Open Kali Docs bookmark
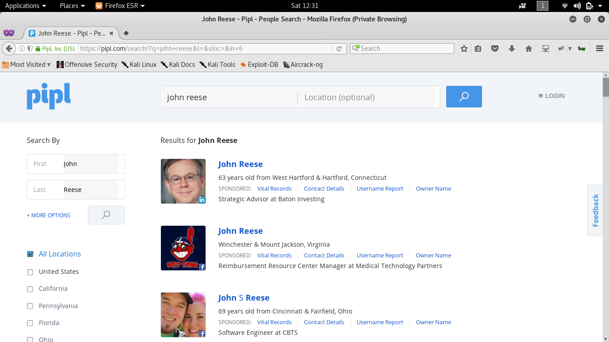The width and height of the screenshot is (609, 342). click(178, 65)
